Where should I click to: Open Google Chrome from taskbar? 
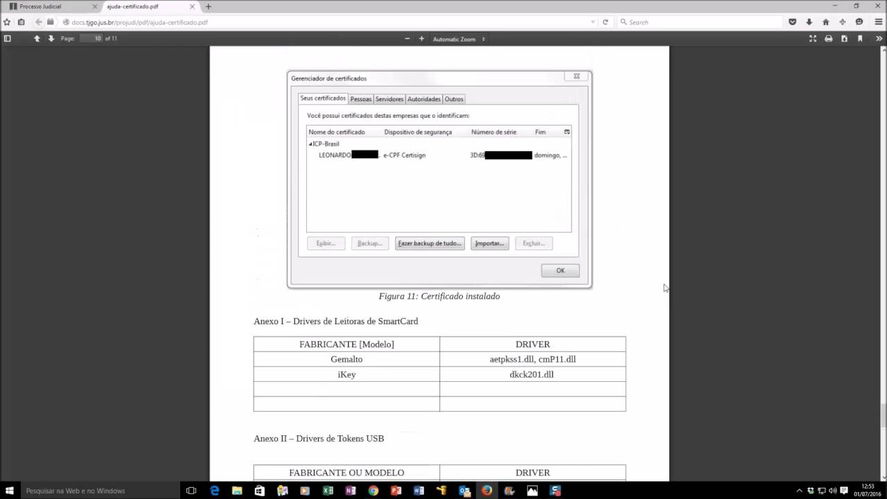374,491
